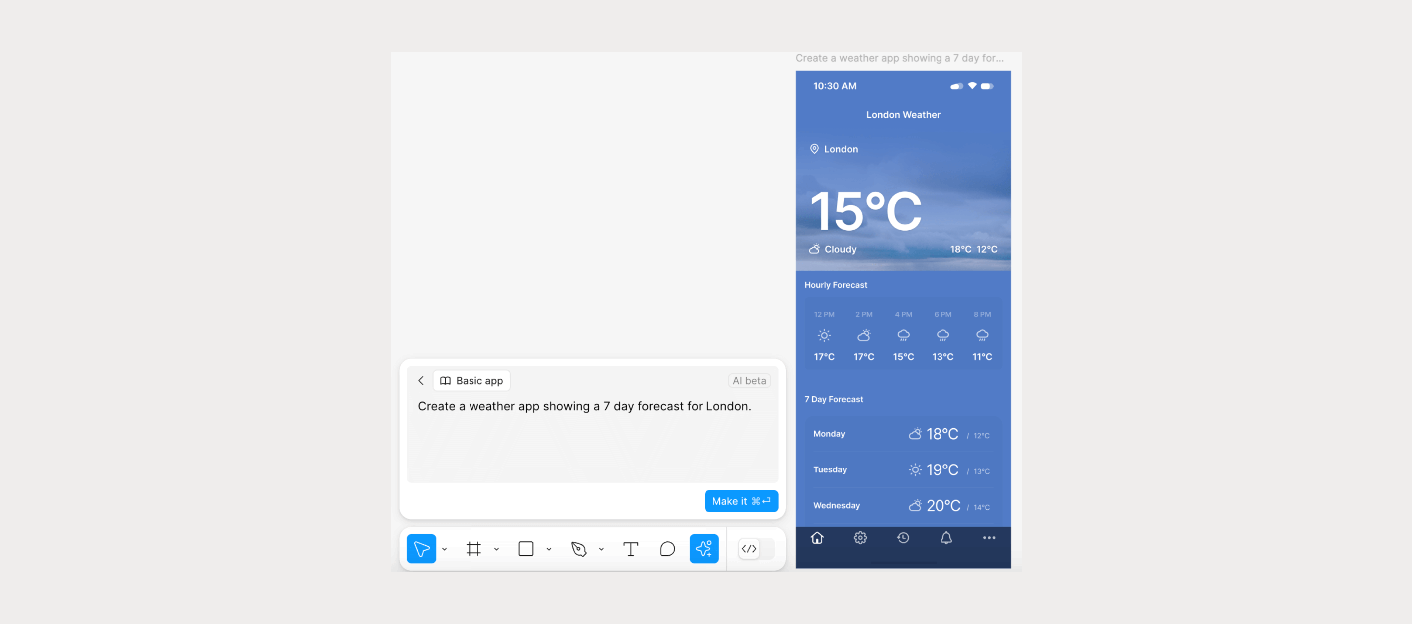Click the rain icon under 4 PM
1412x624 pixels.
pos(903,335)
